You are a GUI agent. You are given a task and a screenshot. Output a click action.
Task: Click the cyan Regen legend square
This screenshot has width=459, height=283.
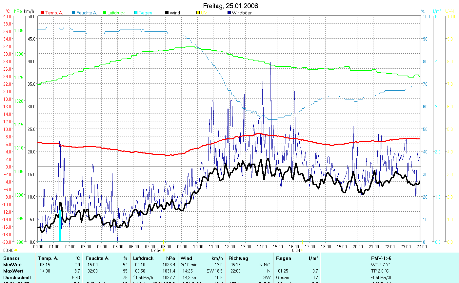pyautogui.click(x=136, y=13)
